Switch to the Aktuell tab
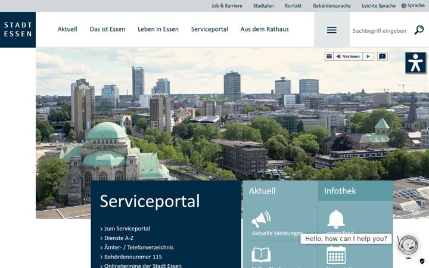Image resolution: width=429 pixels, height=268 pixels. pos(280,191)
